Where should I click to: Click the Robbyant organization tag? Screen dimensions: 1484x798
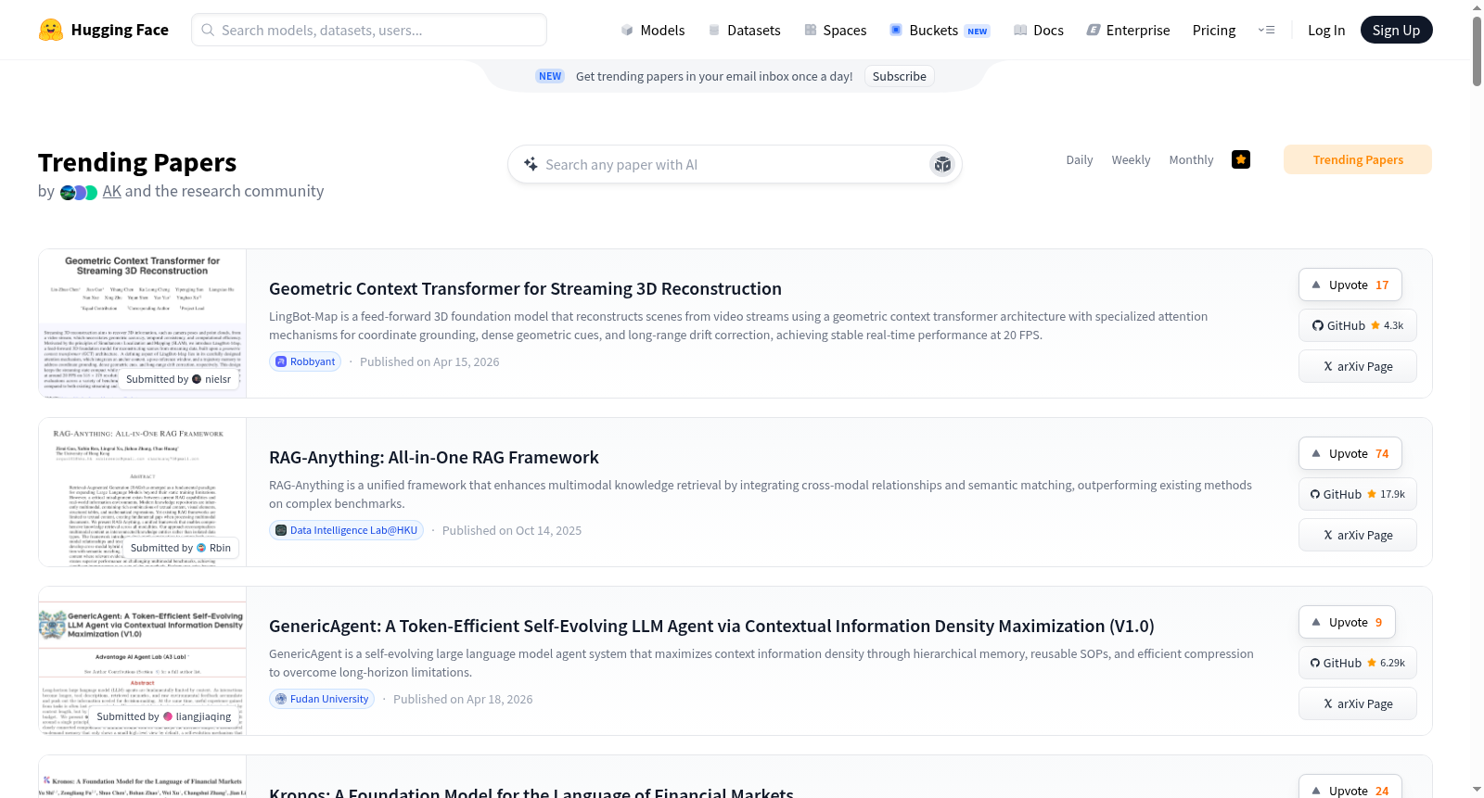pos(305,361)
